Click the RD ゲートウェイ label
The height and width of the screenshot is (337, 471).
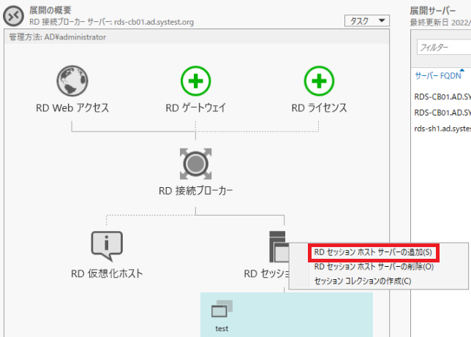pos(196,108)
